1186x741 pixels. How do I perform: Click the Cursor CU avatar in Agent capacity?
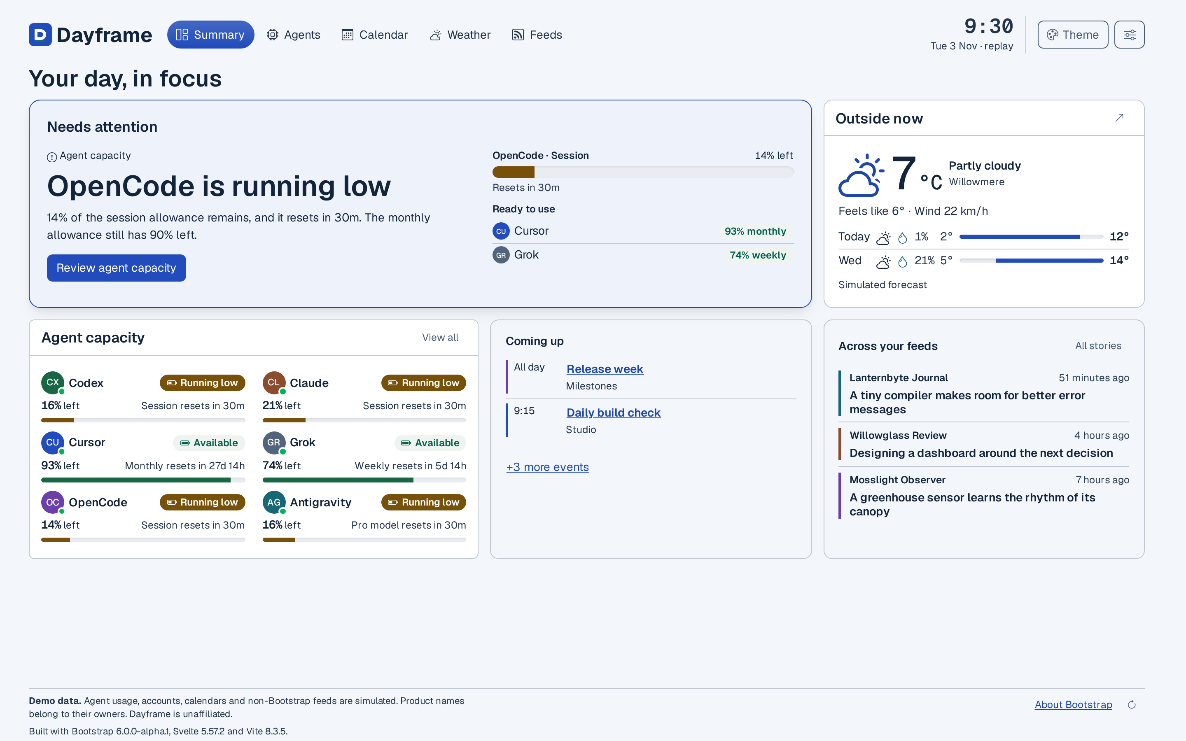point(52,442)
